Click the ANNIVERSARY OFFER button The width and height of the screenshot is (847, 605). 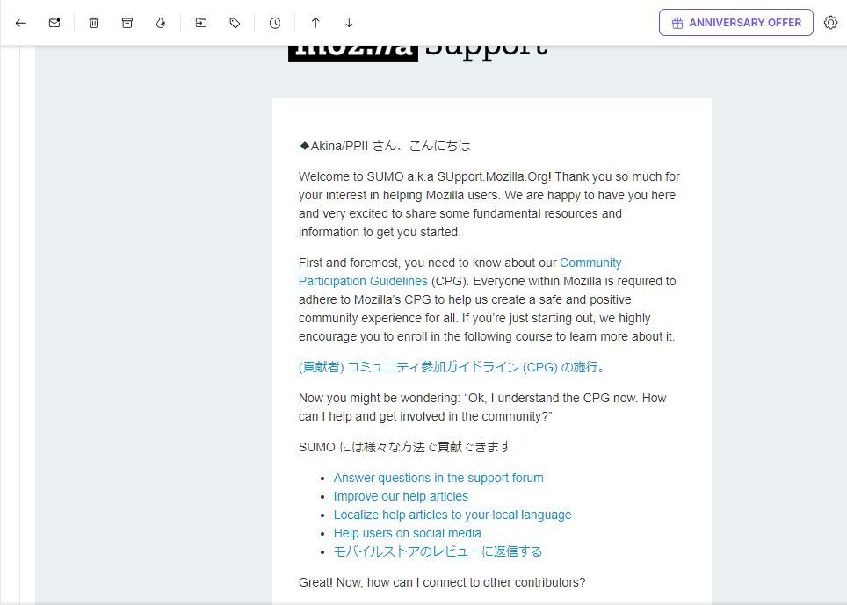pos(735,23)
